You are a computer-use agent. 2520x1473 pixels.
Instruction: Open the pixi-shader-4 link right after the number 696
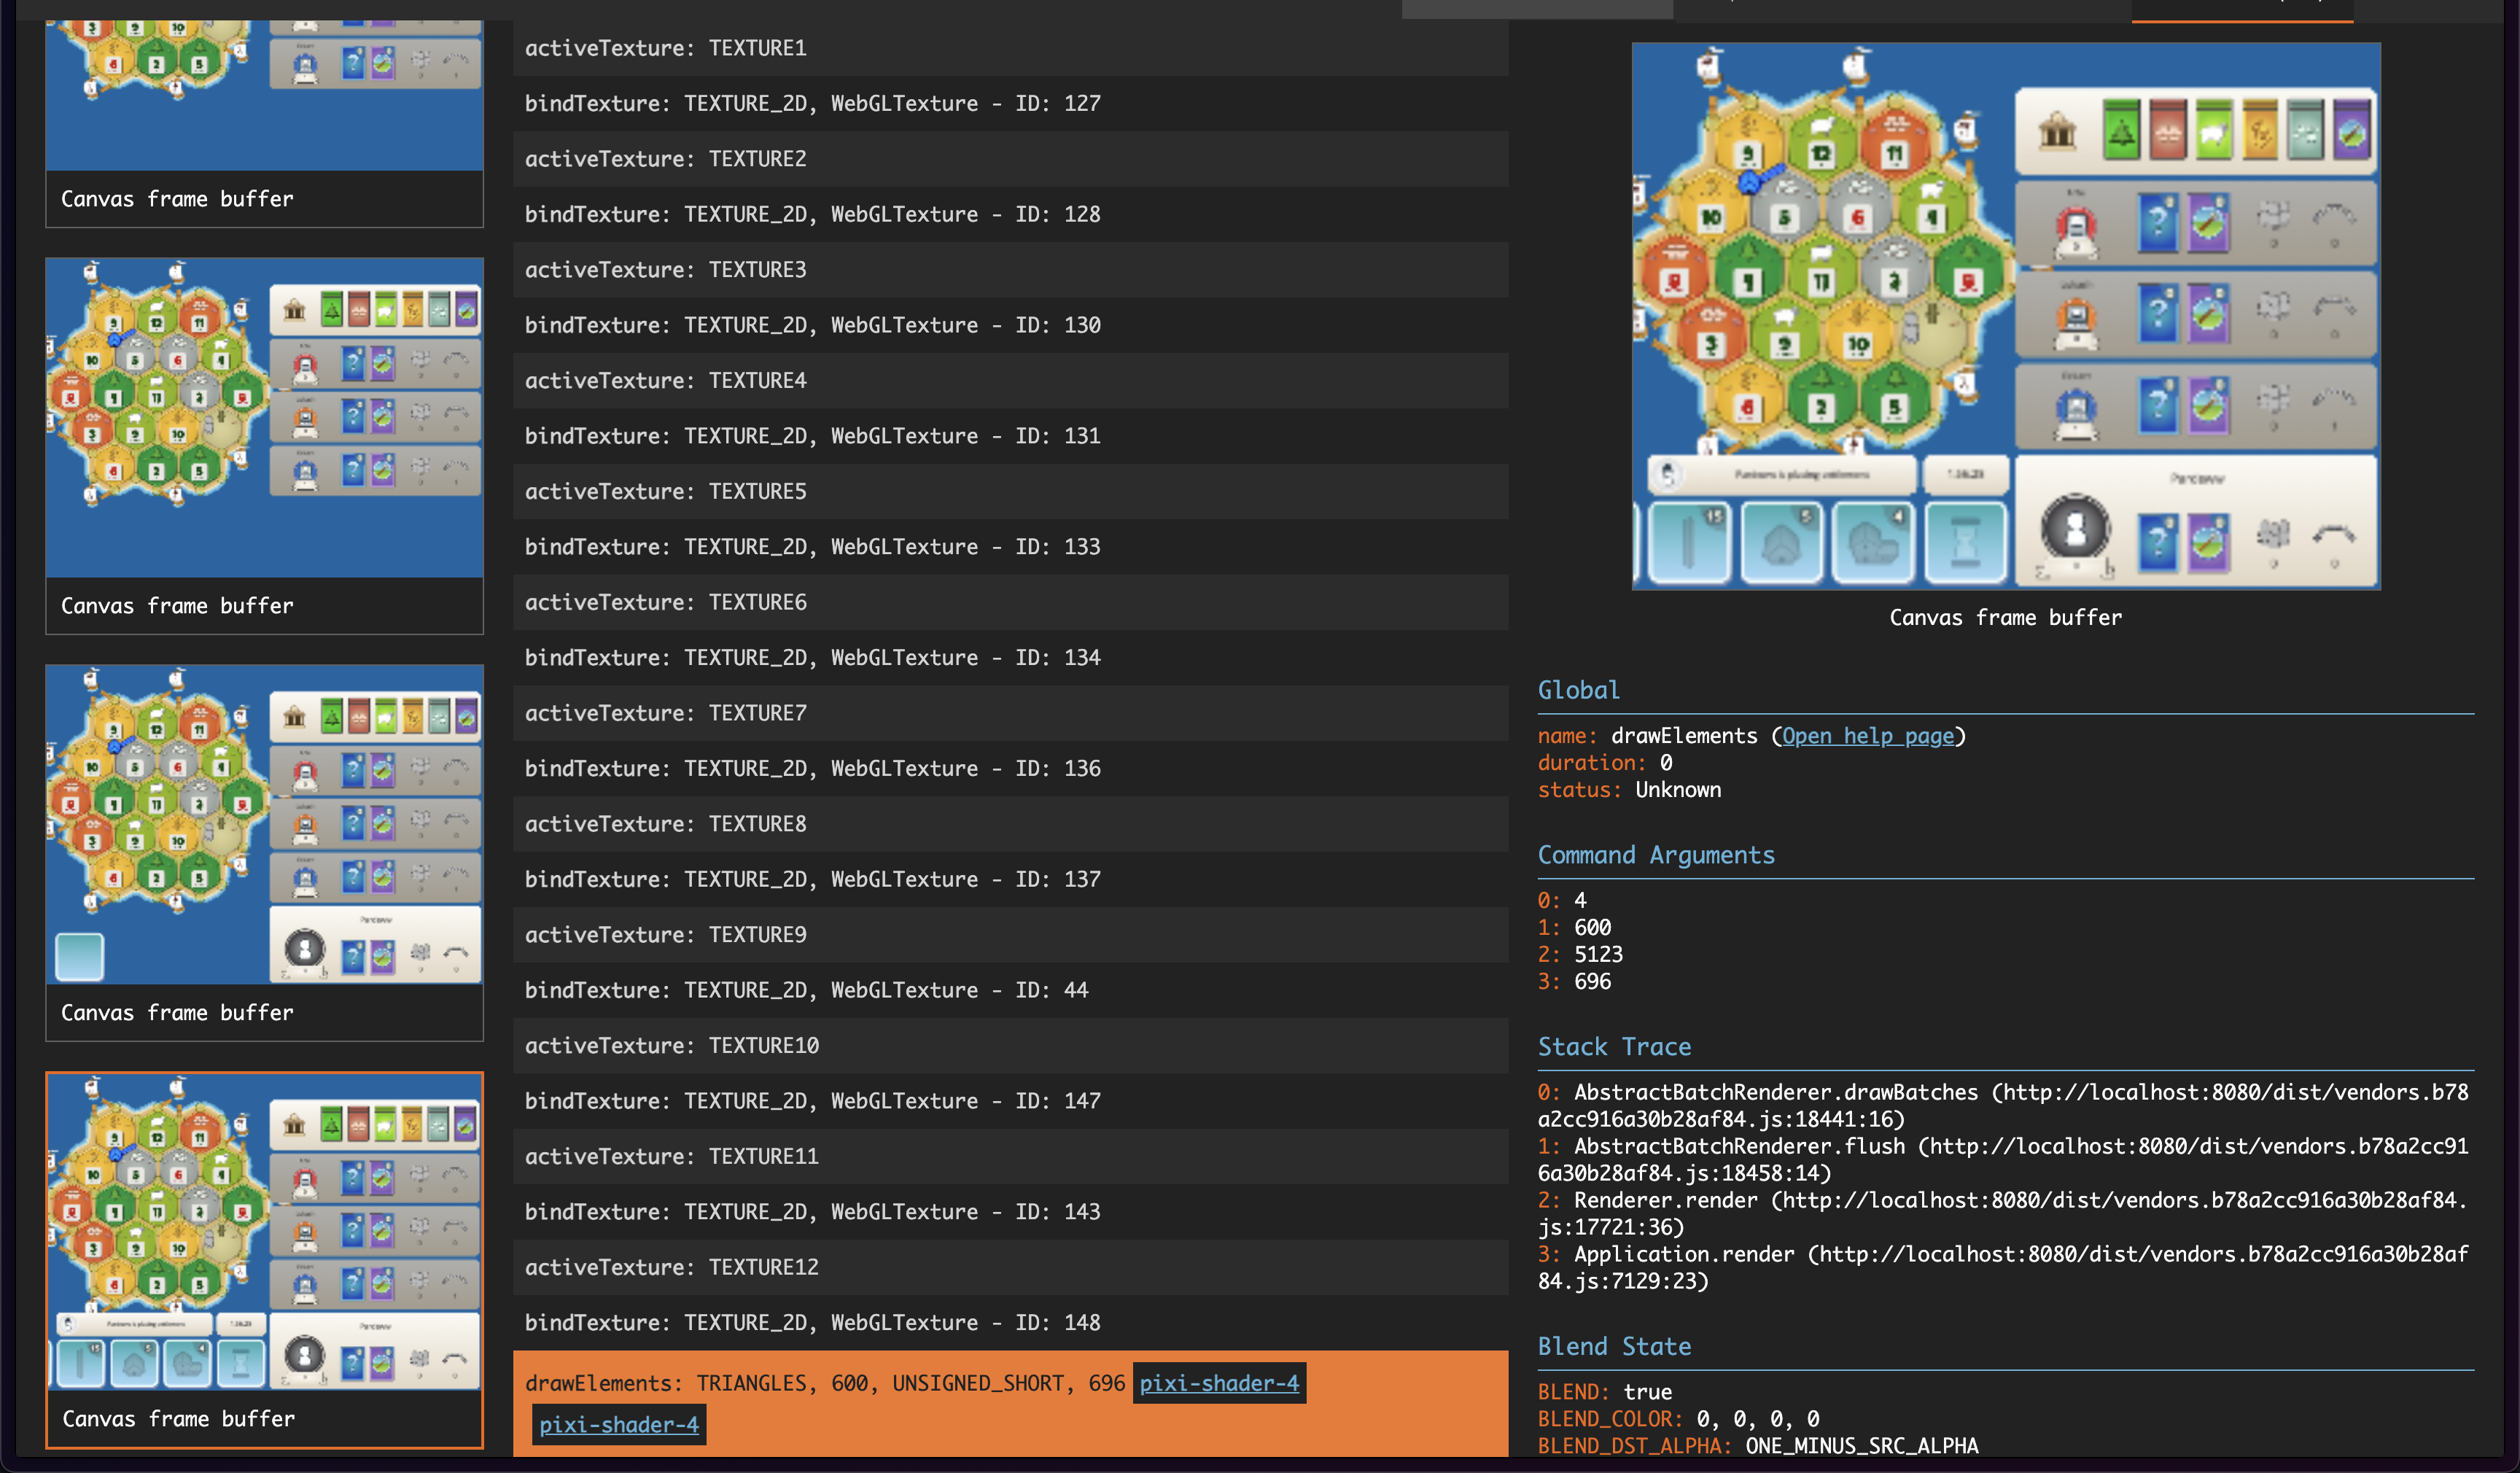1219,1383
